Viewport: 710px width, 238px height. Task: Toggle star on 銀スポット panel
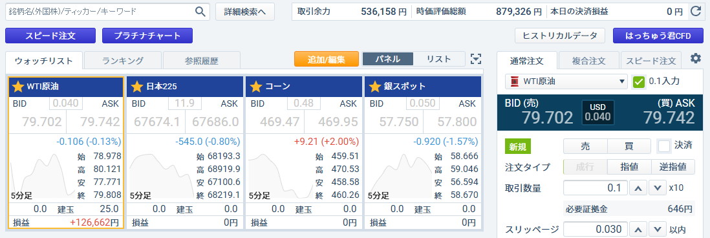(x=375, y=87)
